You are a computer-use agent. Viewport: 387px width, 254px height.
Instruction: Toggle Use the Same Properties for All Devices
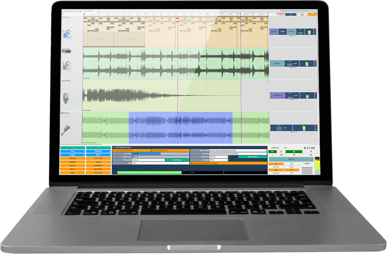coord(228,163)
